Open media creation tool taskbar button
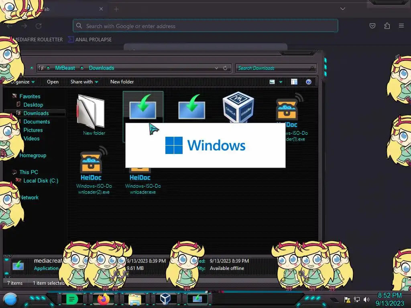 (x=197, y=299)
